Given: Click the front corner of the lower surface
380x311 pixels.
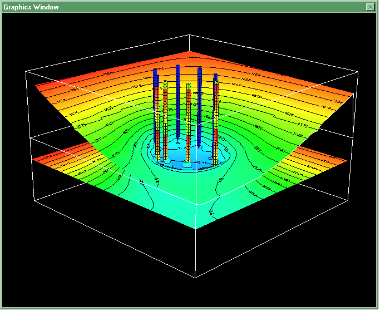Looking at the screenshot, I should (x=196, y=228).
